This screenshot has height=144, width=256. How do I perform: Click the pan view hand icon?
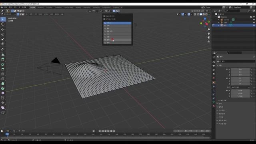click(x=208, y=34)
